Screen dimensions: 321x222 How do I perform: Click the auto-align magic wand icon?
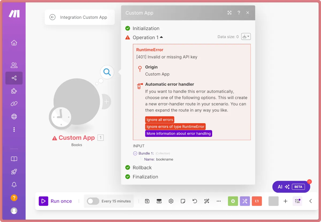tap(207, 201)
